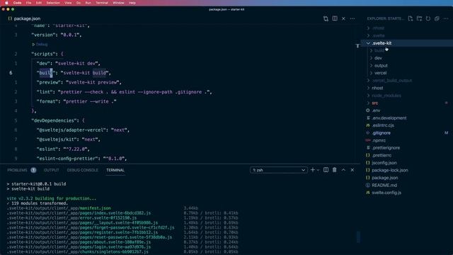This screenshot has height=255, width=453.
Task: Open editor More Actions ellipsis
Action: [x=352, y=18]
